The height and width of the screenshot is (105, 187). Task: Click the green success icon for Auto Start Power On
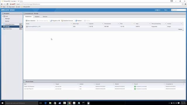[x=135, y=89]
